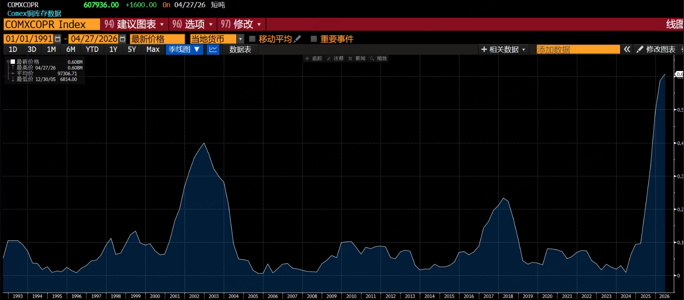
Task: Open the 97) 修改 dropdown
Action: [241, 24]
